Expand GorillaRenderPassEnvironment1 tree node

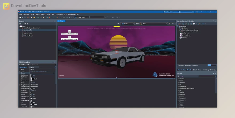(21, 28)
